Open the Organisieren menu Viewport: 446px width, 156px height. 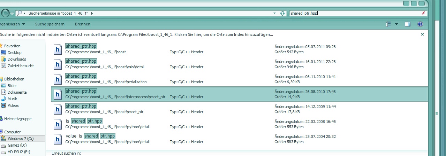(13, 24)
